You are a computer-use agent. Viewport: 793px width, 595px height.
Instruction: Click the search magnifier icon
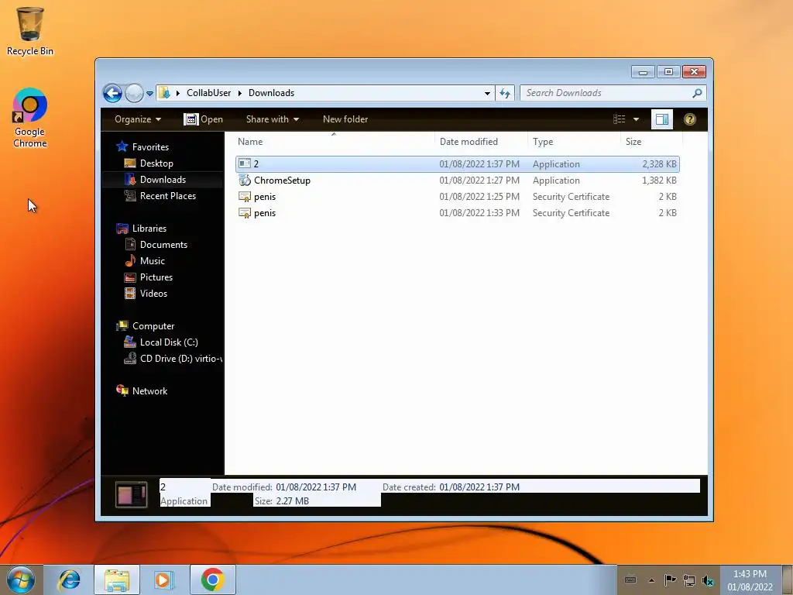[x=698, y=93]
